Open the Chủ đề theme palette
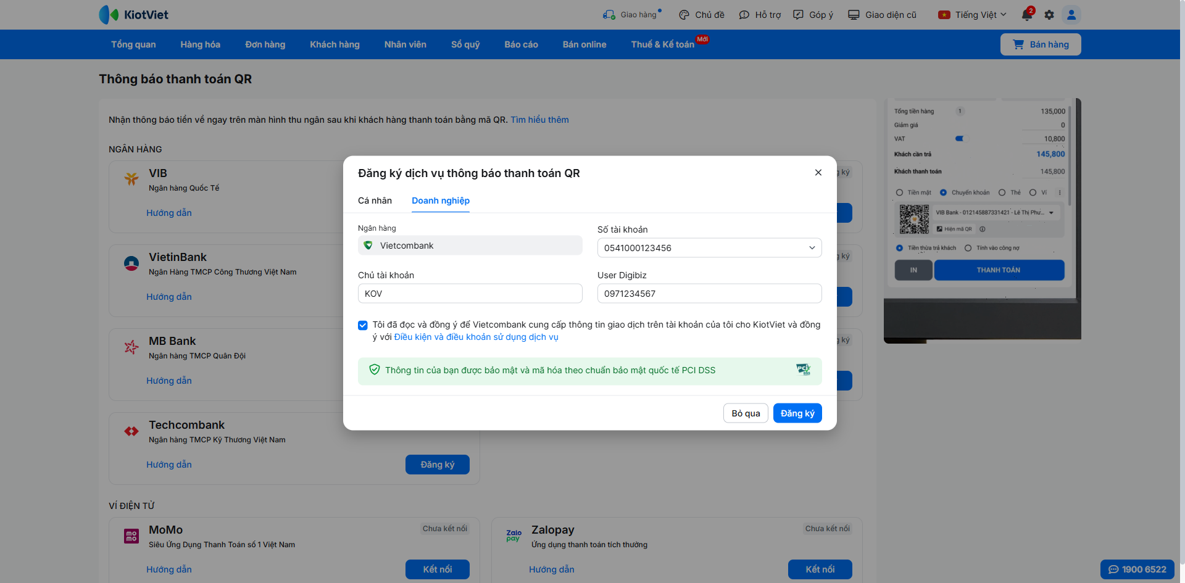This screenshot has height=583, width=1185. [701, 15]
